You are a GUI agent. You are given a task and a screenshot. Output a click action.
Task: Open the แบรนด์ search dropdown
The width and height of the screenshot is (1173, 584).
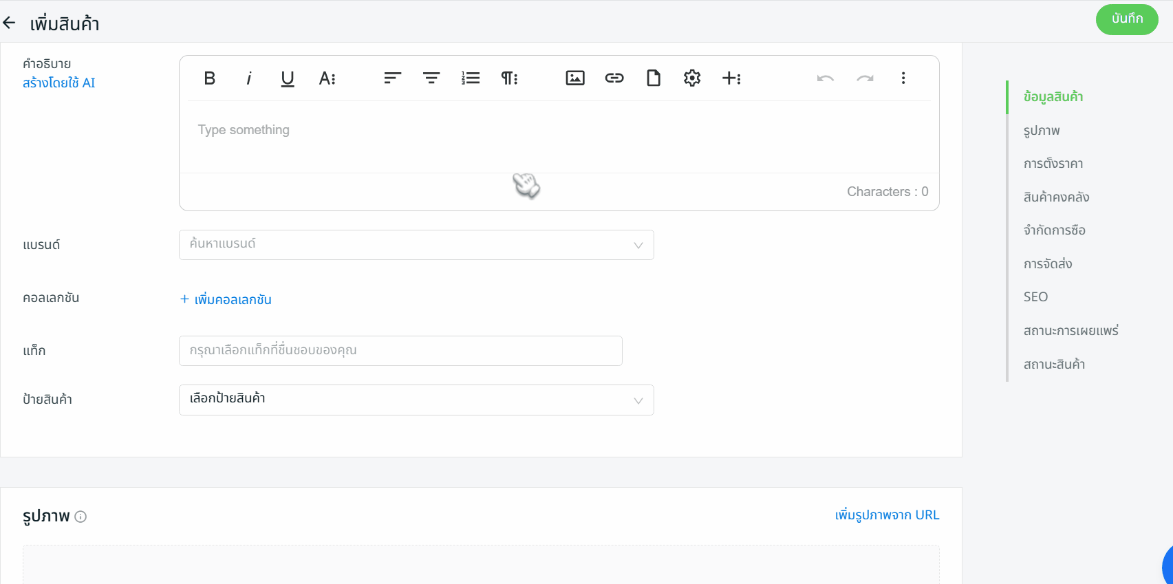pos(416,245)
